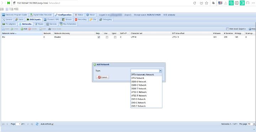256x132 pixels.
Task: Click the grid refresh icon in paging bar
Action: coord(37,124)
